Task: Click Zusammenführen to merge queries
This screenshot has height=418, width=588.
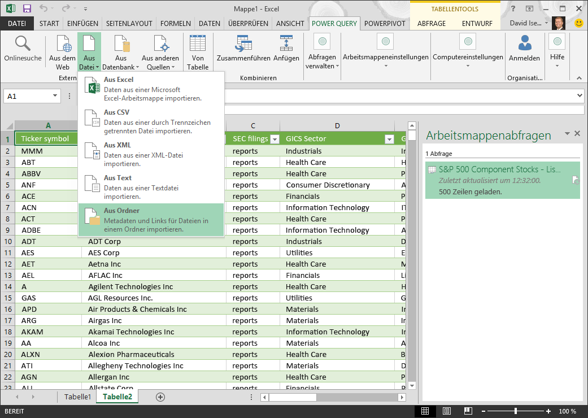Action: pos(243,49)
